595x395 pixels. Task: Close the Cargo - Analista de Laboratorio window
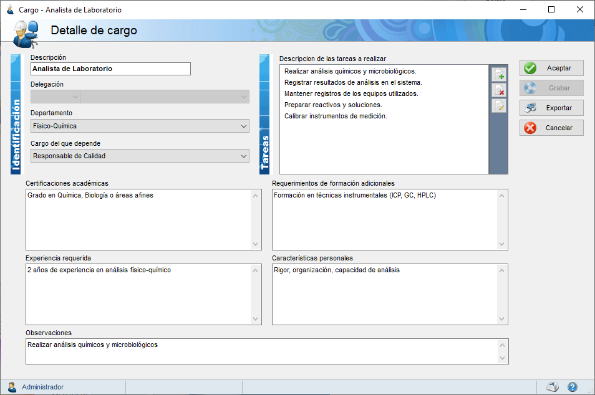click(580, 10)
